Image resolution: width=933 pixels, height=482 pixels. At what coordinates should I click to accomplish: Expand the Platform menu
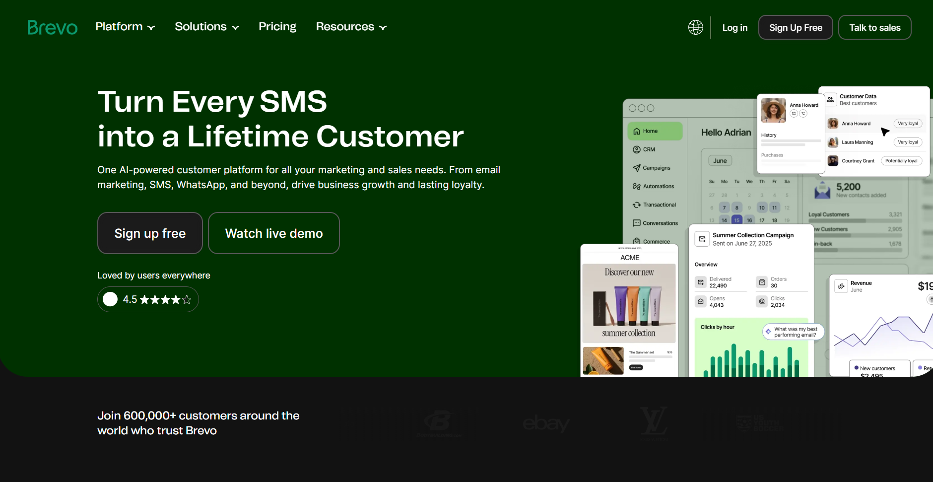coord(125,27)
